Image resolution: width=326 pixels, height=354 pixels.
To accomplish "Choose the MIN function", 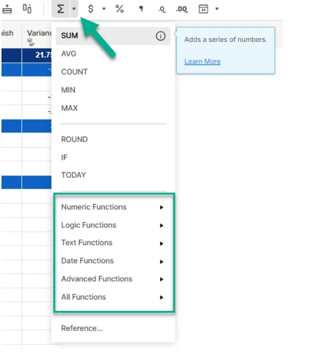I will click(113, 90).
